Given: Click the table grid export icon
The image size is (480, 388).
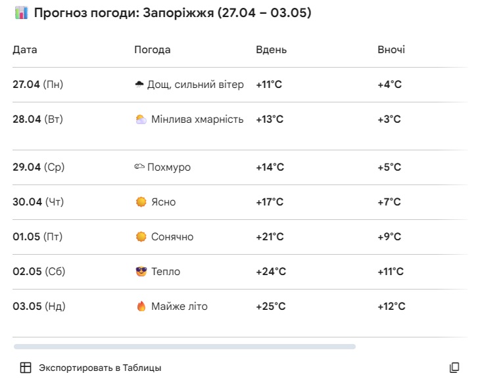Looking at the screenshot, I should click(25, 368).
